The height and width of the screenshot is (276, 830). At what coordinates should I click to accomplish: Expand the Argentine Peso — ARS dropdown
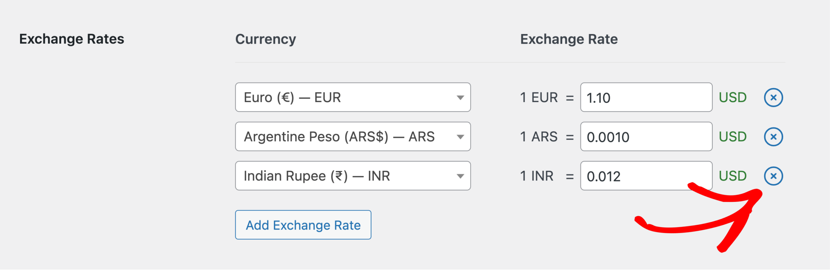click(x=353, y=137)
